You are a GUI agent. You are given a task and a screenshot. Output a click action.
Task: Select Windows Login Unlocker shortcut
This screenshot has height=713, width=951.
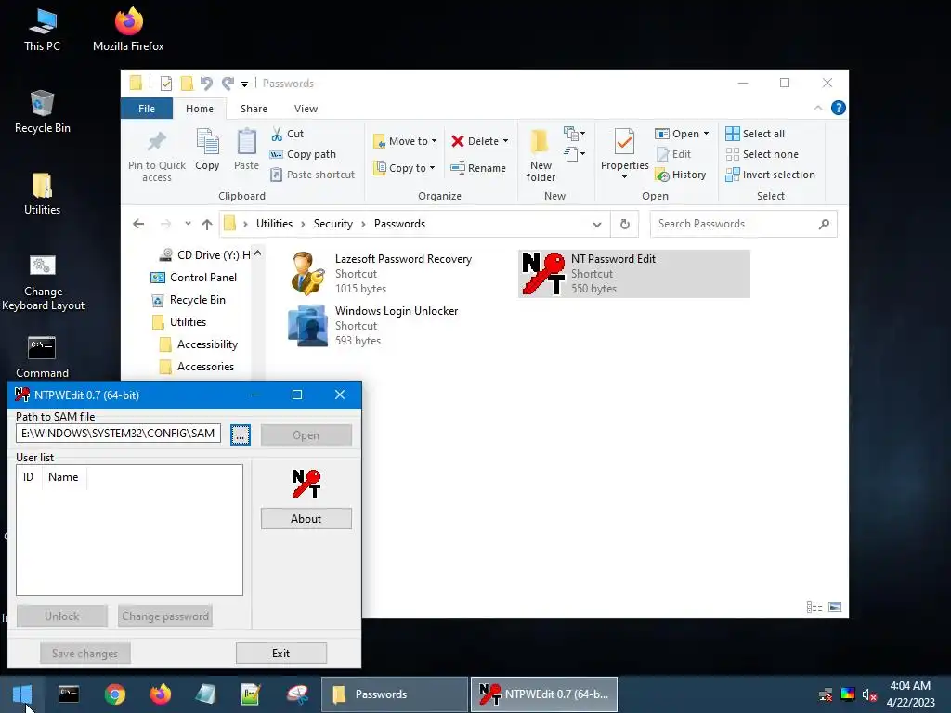(373, 326)
